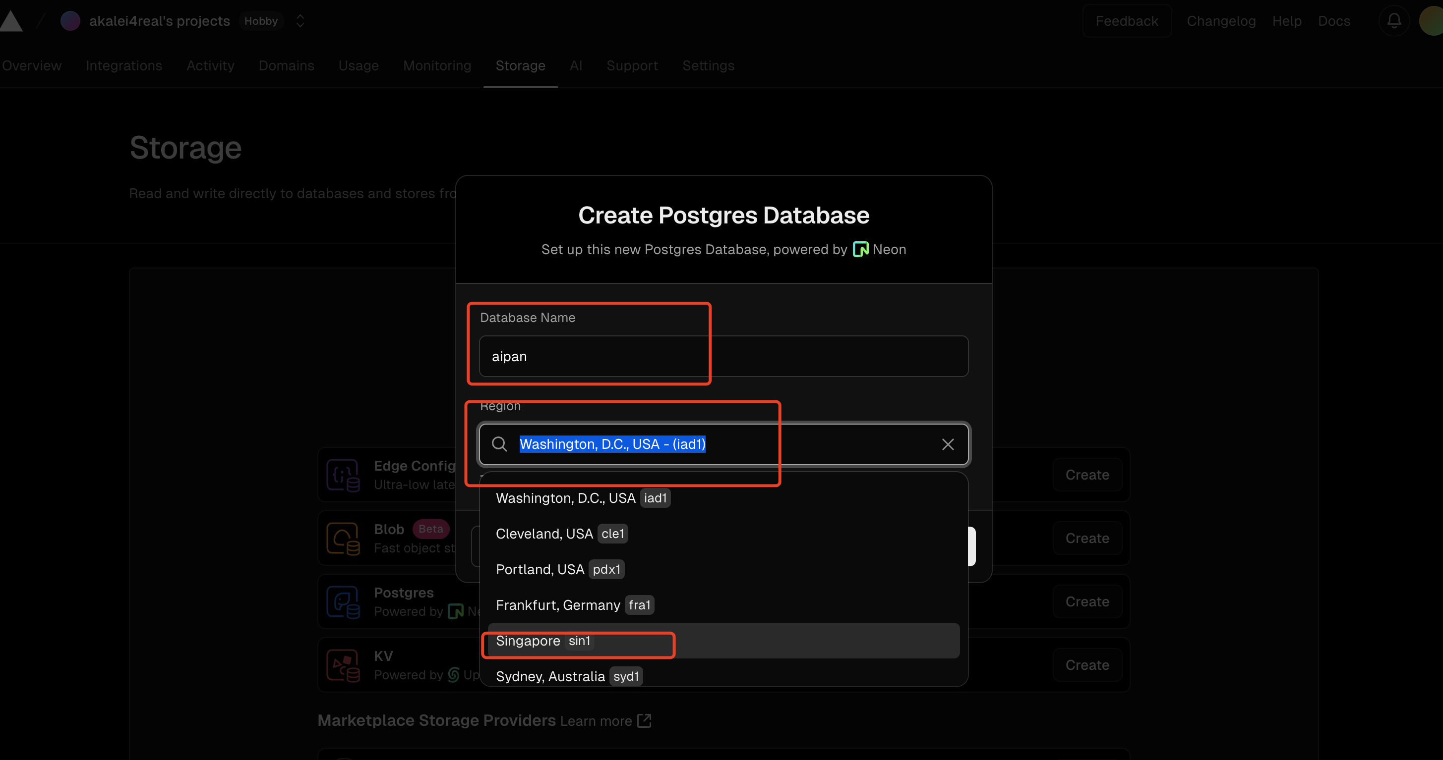Viewport: 1443px width, 760px height.
Task: Click Create for Blob
Action: [1087, 538]
